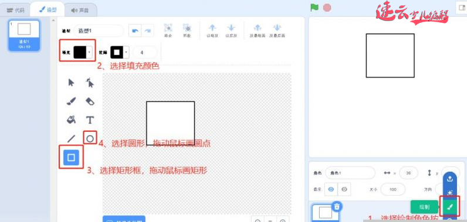Click the outline color swatch

[117, 53]
